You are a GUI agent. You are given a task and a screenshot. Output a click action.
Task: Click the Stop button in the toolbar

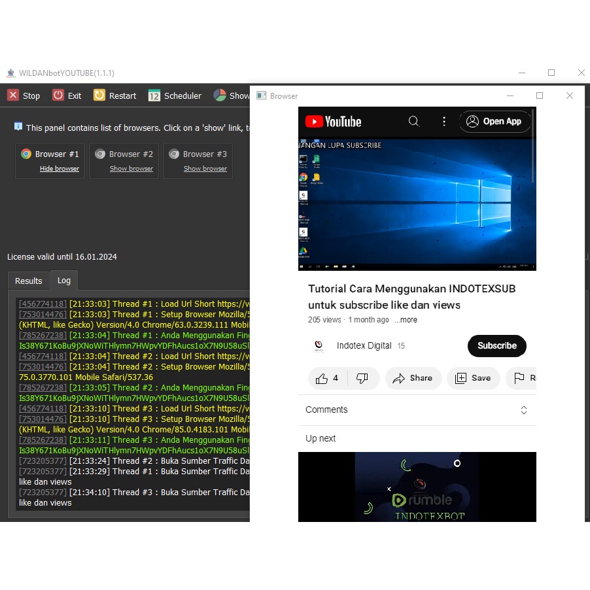[24, 95]
